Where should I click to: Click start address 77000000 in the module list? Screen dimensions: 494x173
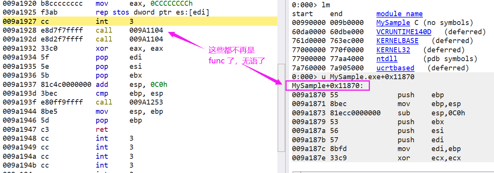[x=309, y=50]
